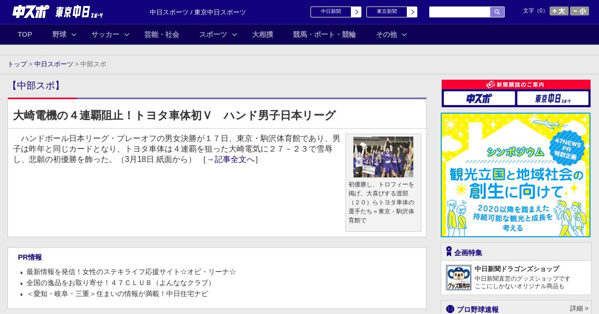The width and height of the screenshot is (599, 314).
Task: Select the 大相撲 menu item
Action: point(263,34)
